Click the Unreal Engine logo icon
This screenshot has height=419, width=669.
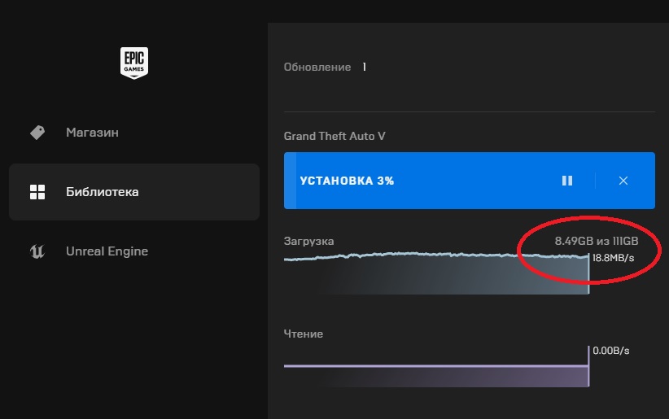coord(37,251)
